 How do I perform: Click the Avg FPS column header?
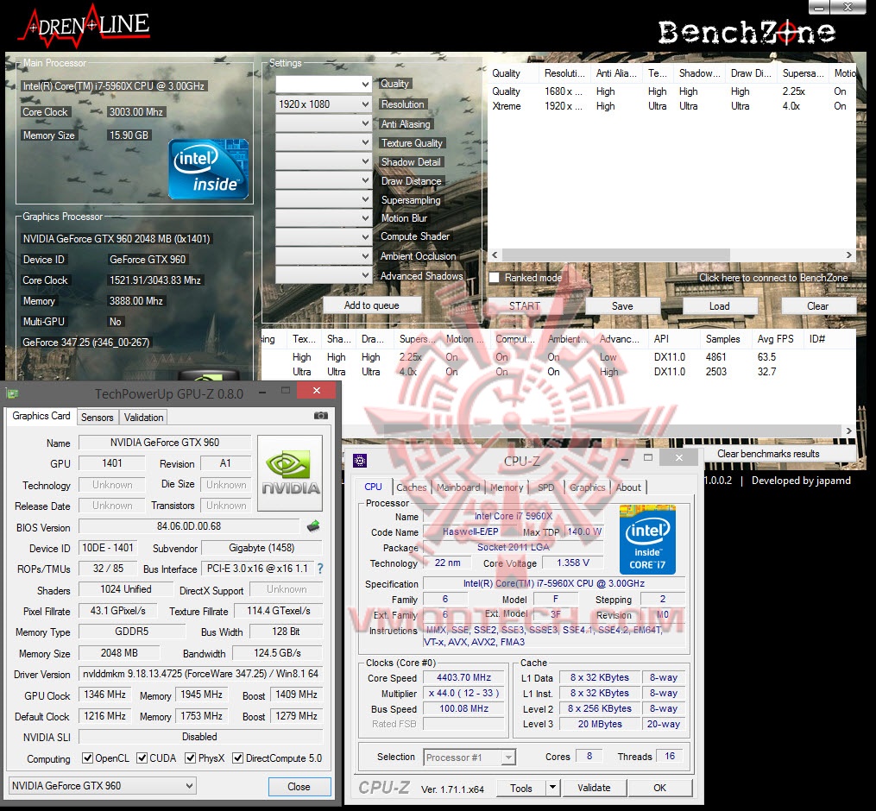(x=775, y=339)
